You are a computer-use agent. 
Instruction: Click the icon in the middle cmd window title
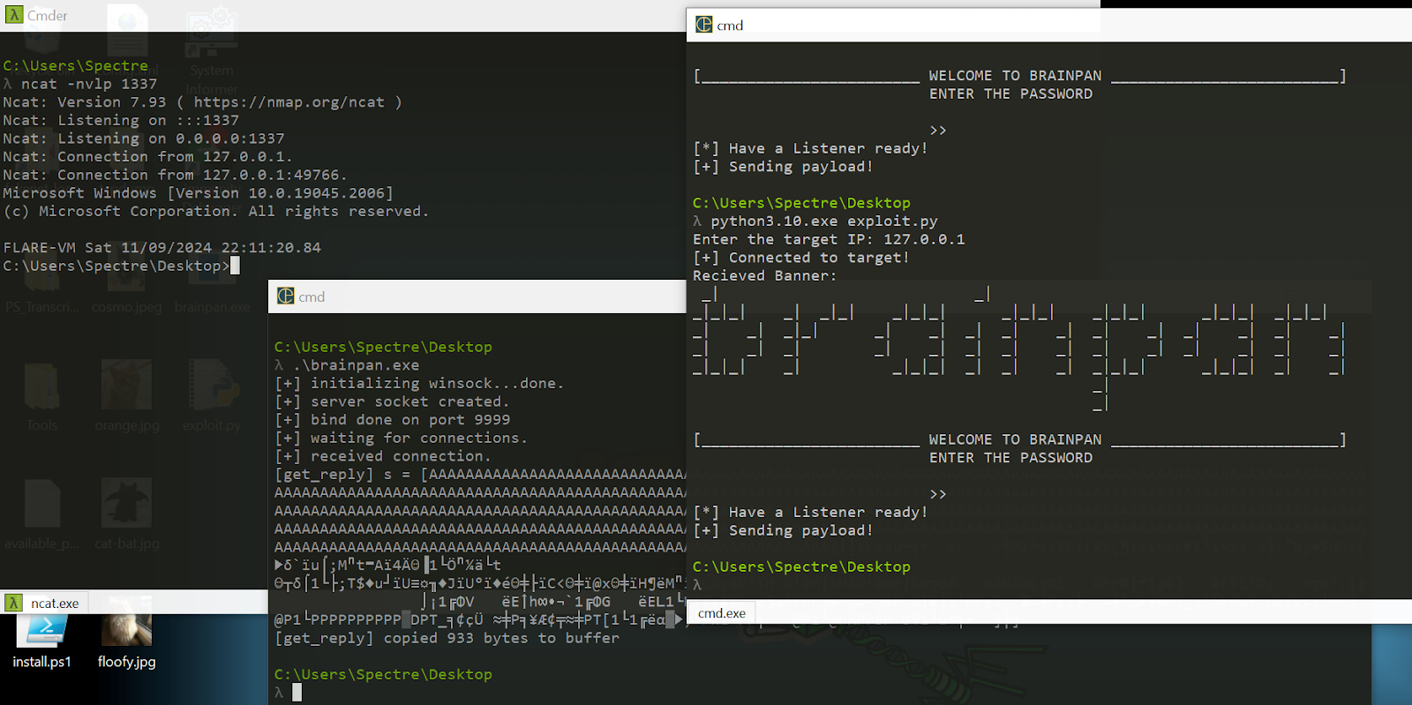pos(286,296)
